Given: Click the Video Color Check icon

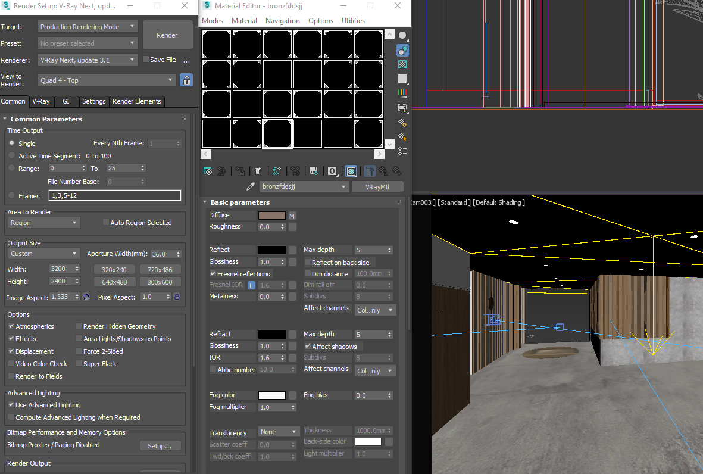Looking at the screenshot, I should [x=402, y=93].
